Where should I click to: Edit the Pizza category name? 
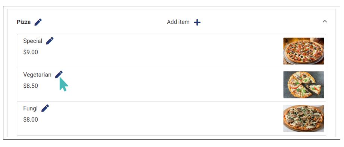pos(38,22)
